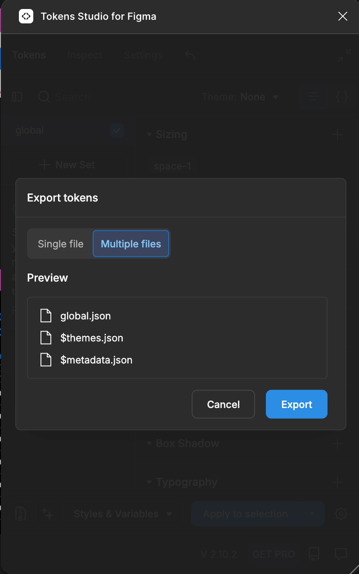Switch to the Inspect tab
Viewport: 359px width, 574px height.
click(85, 55)
